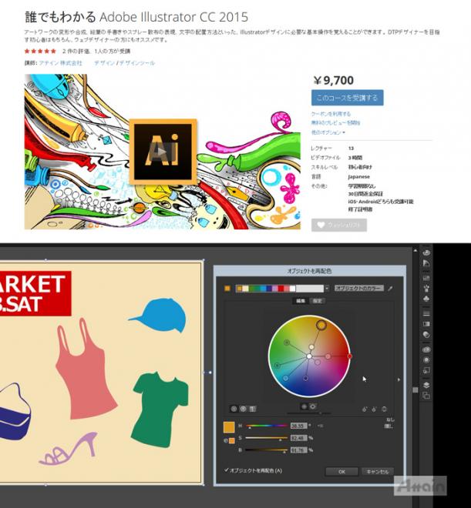Display the smooth color wheel

[234, 409]
